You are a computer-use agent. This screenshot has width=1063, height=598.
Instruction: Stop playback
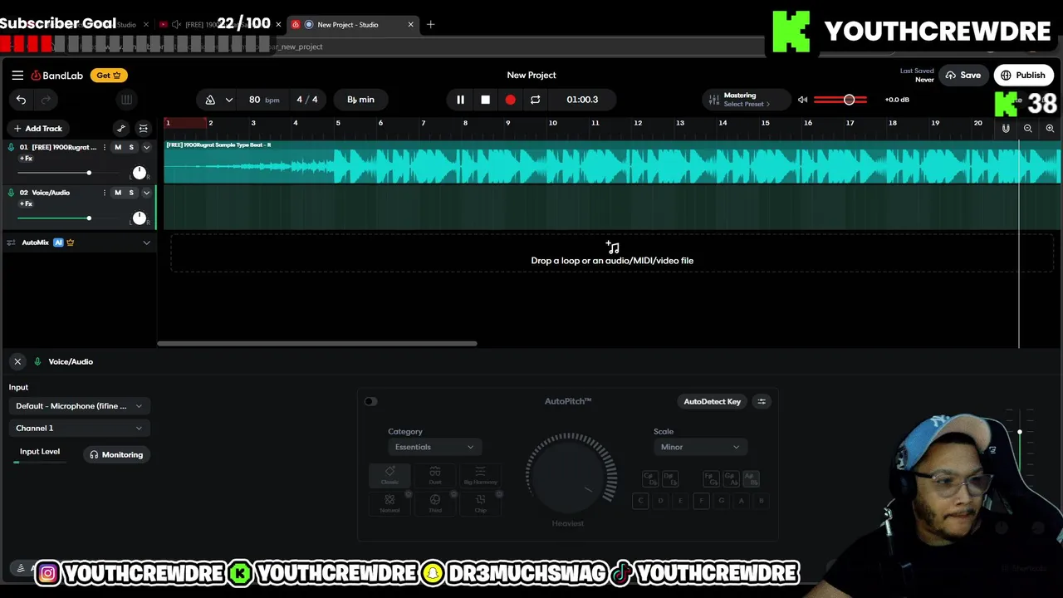coord(485,100)
